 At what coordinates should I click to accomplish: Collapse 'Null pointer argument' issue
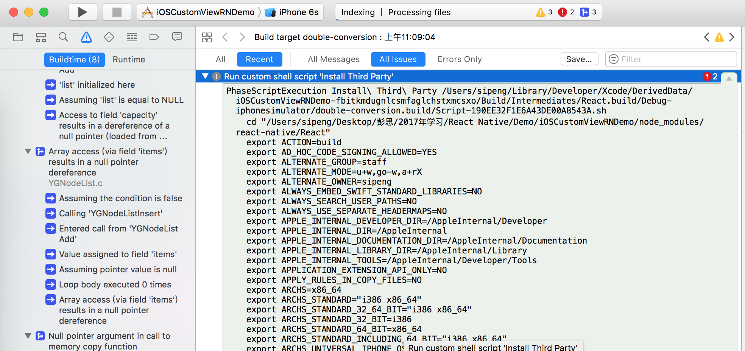(x=28, y=336)
